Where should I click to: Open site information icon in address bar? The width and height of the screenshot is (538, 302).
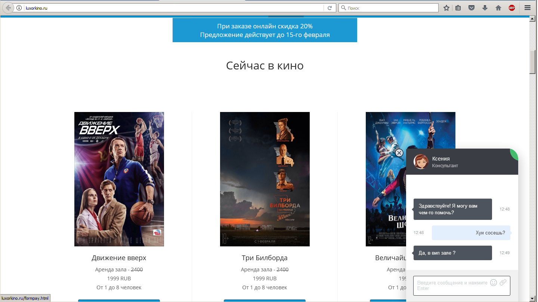pyautogui.click(x=19, y=8)
